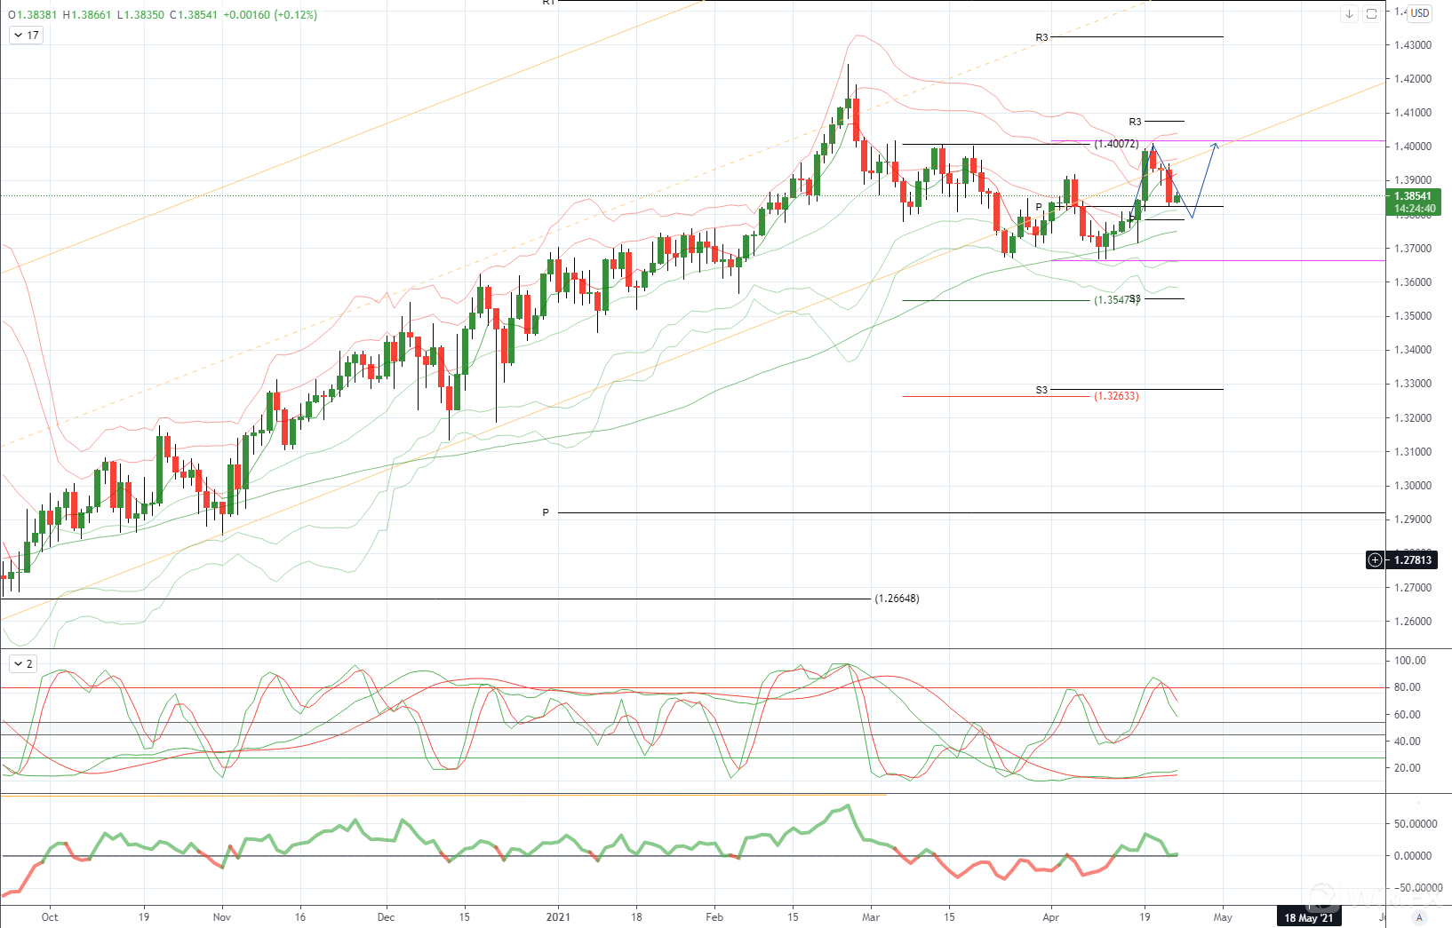Click the 18 May '21 date label

(1308, 917)
